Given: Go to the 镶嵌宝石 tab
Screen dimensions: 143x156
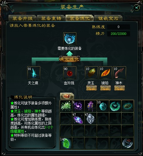Looking at the screenshot, I should point(108,18).
